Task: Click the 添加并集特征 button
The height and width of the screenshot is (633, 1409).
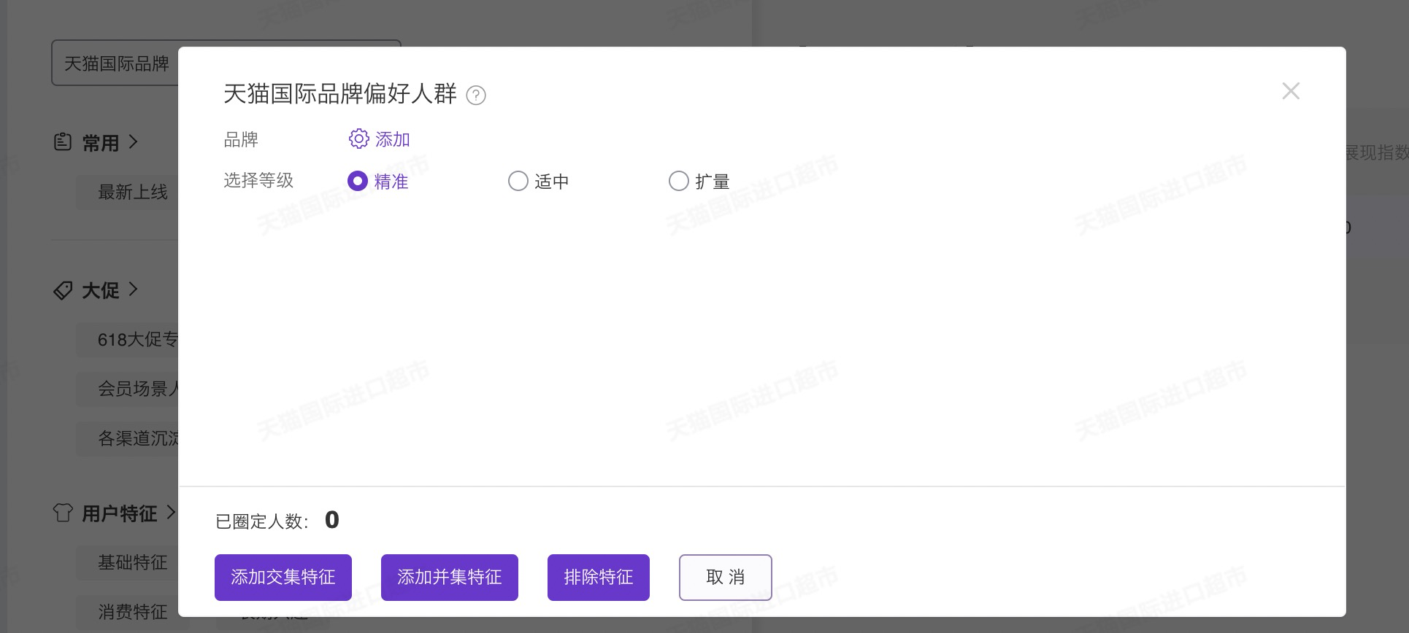Action: 450,578
